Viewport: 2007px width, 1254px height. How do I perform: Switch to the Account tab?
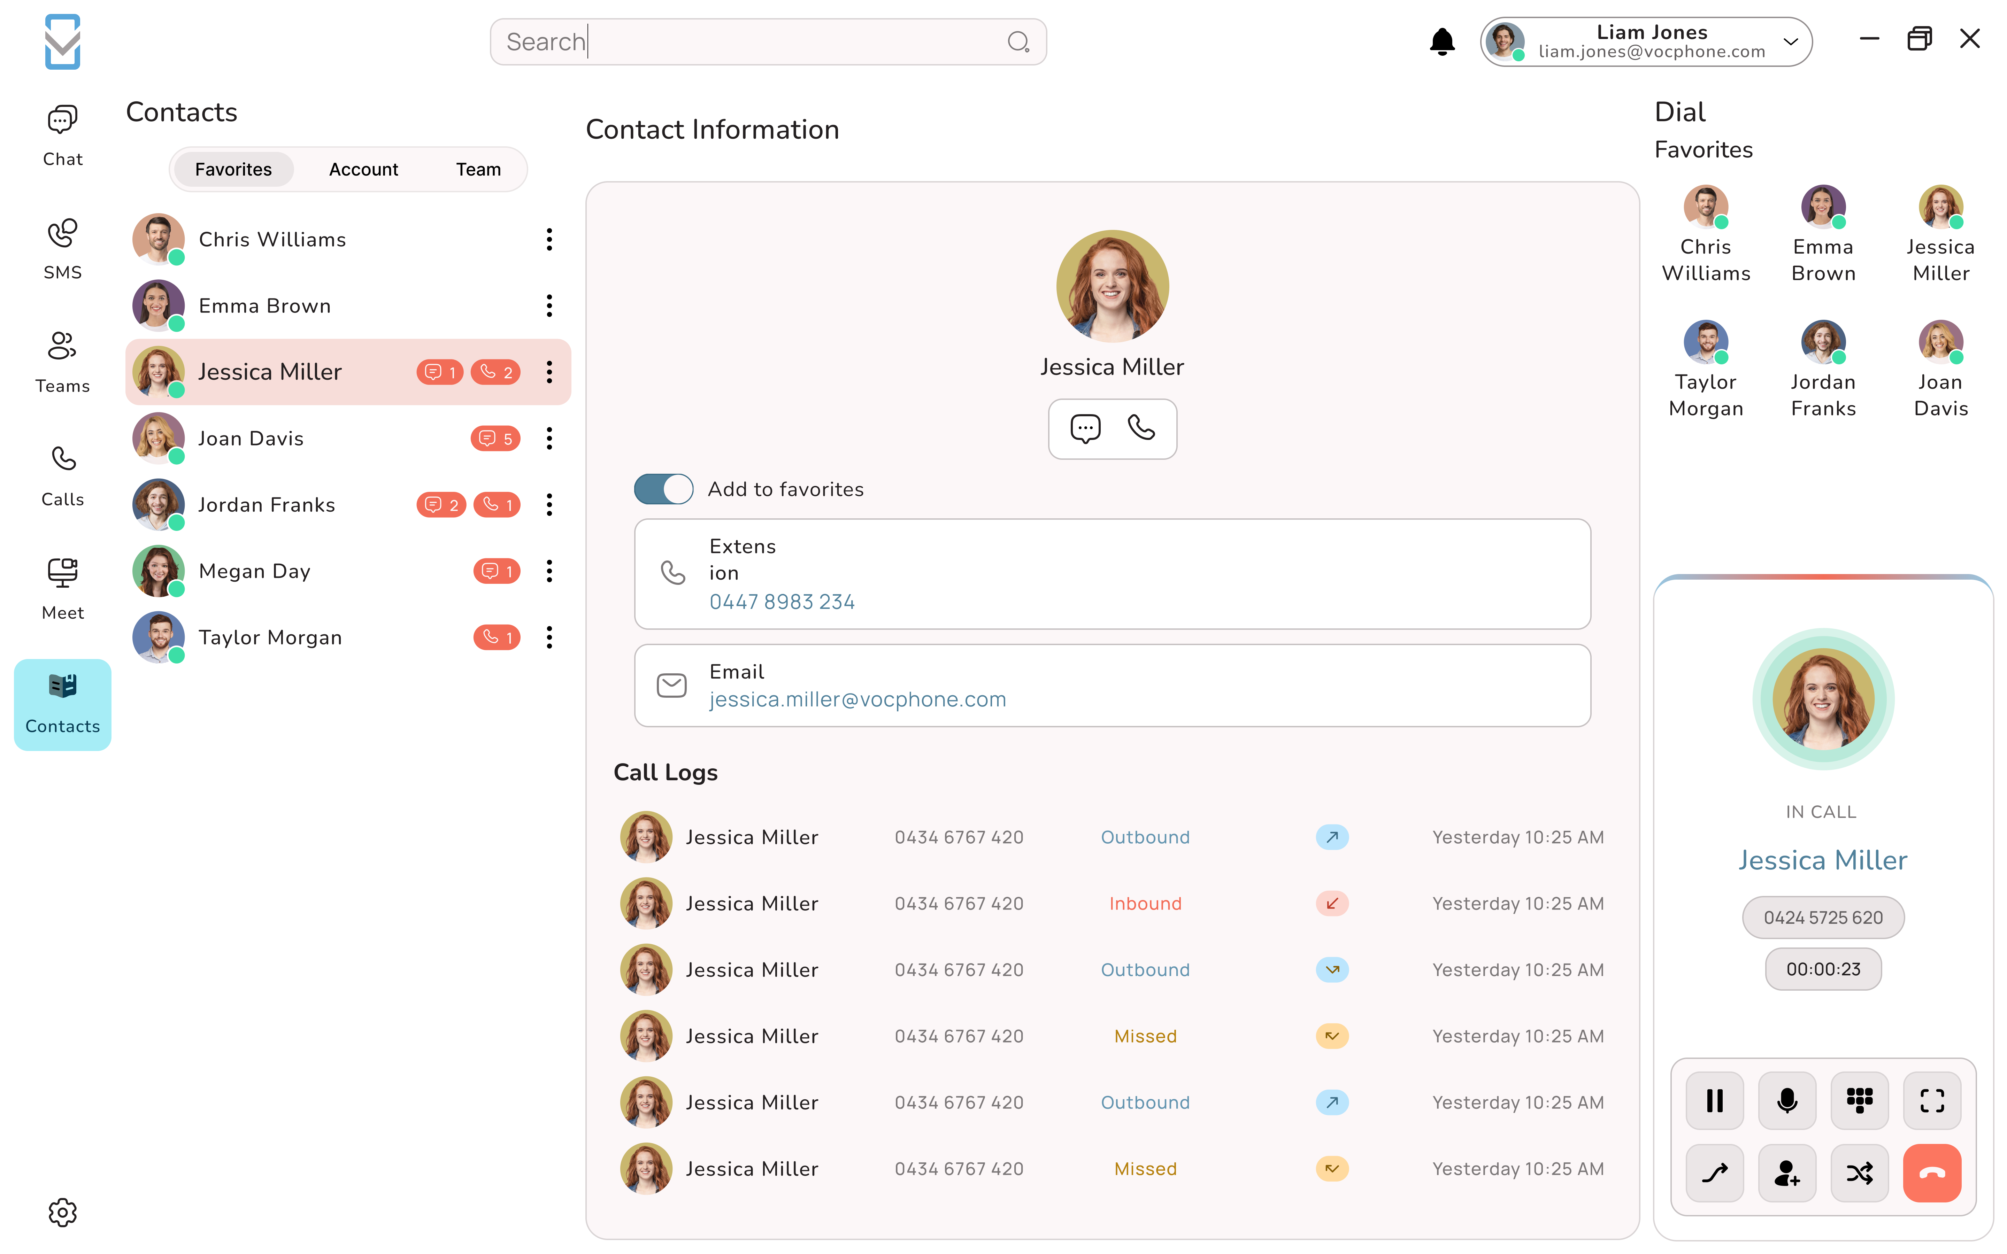point(363,169)
